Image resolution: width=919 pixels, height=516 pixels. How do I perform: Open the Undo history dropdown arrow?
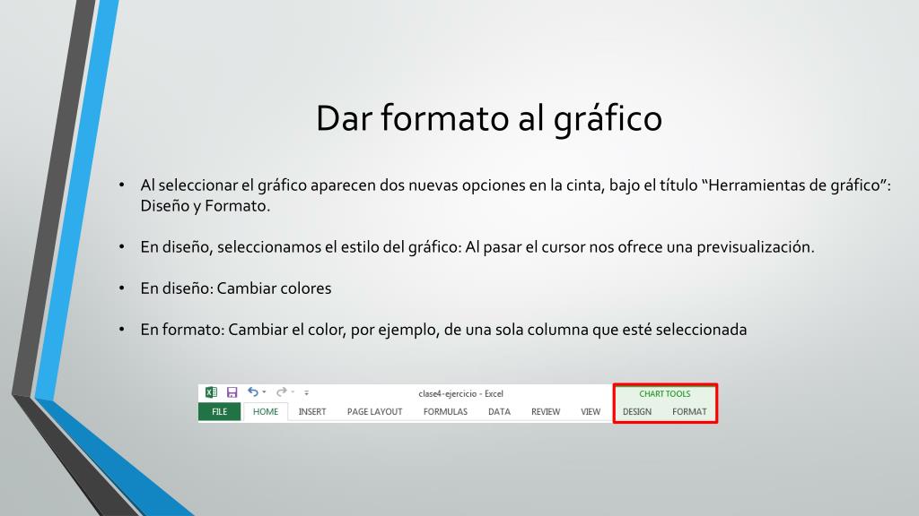pos(265,392)
